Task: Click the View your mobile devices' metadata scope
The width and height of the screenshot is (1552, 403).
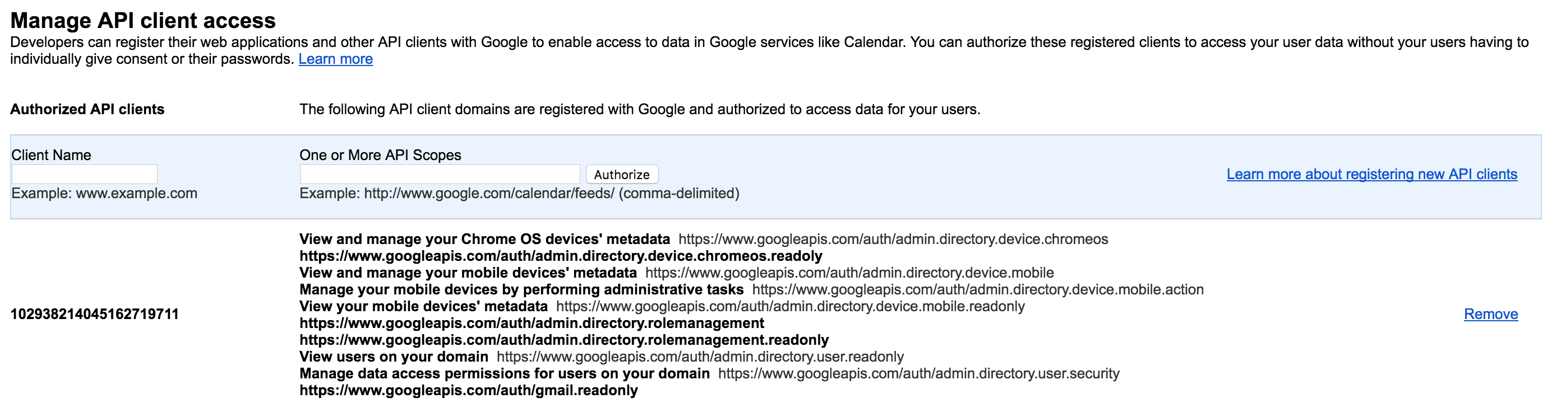Action: click(x=423, y=306)
